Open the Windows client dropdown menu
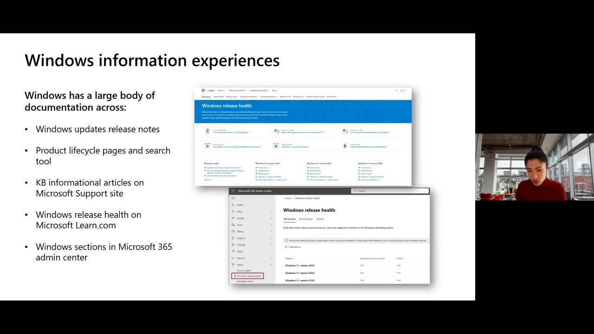This screenshot has width=594, height=334. coord(232,97)
